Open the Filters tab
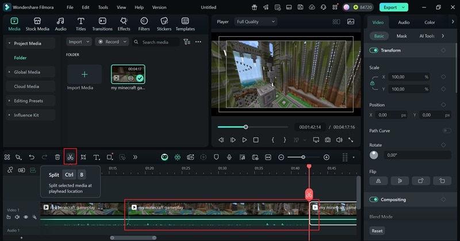 [x=144, y=24]
